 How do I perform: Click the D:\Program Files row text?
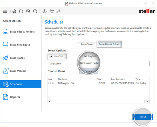pyautogui.click(x=67, y=83)
